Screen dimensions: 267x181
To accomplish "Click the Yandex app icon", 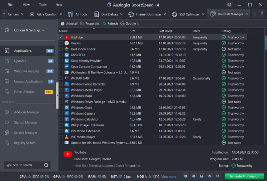I will point(66,43).
